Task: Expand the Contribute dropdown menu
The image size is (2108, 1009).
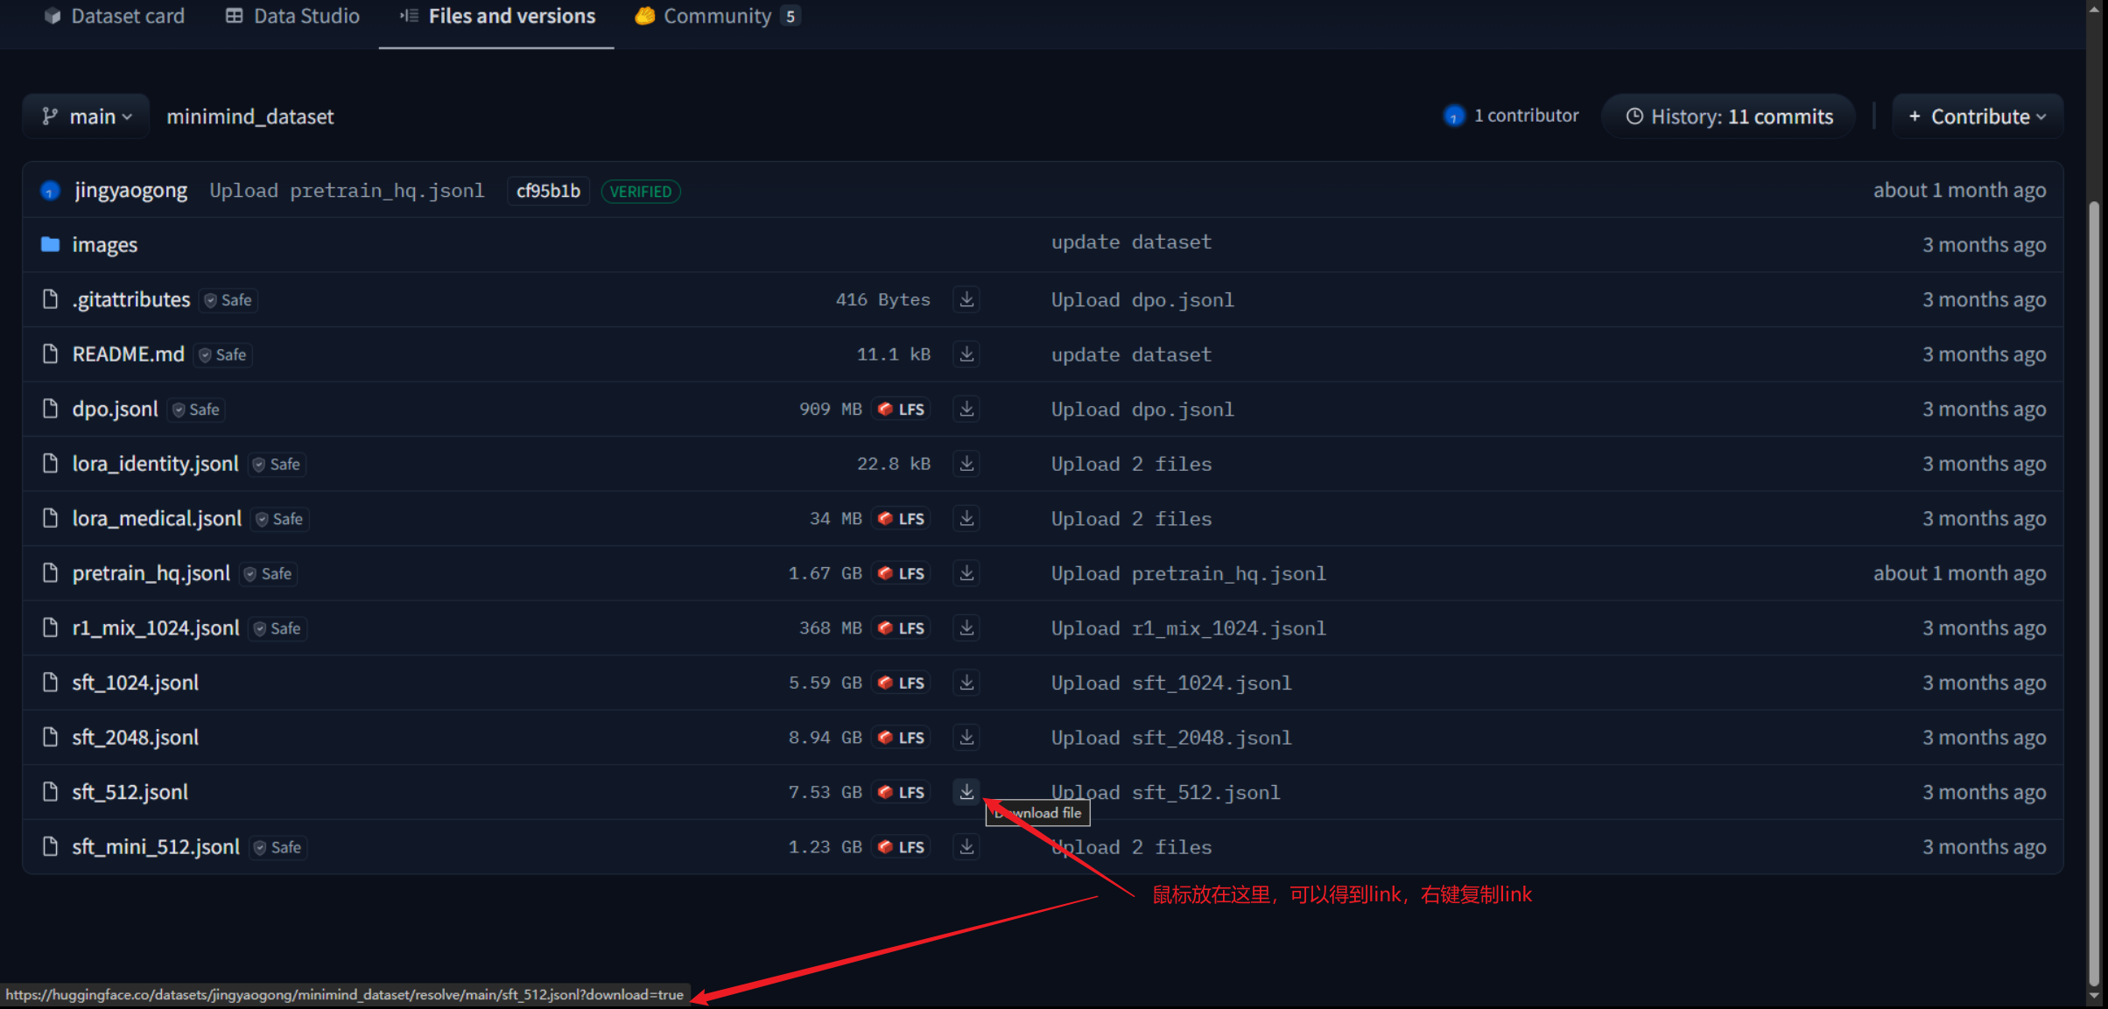Action: point(1977,116)
